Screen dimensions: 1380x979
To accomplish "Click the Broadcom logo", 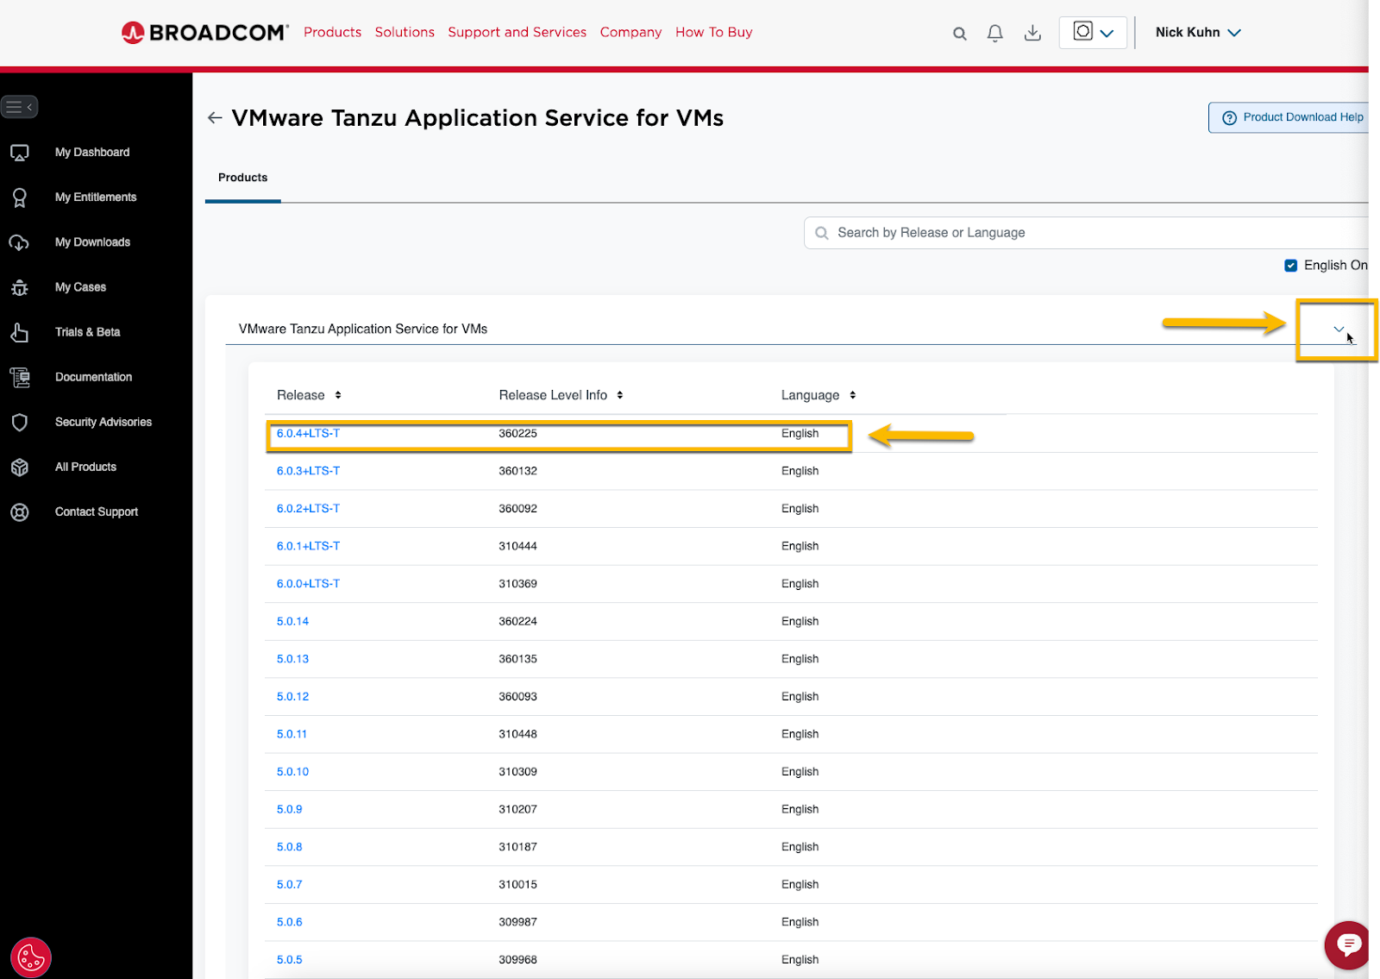I will tap(205, 32).
